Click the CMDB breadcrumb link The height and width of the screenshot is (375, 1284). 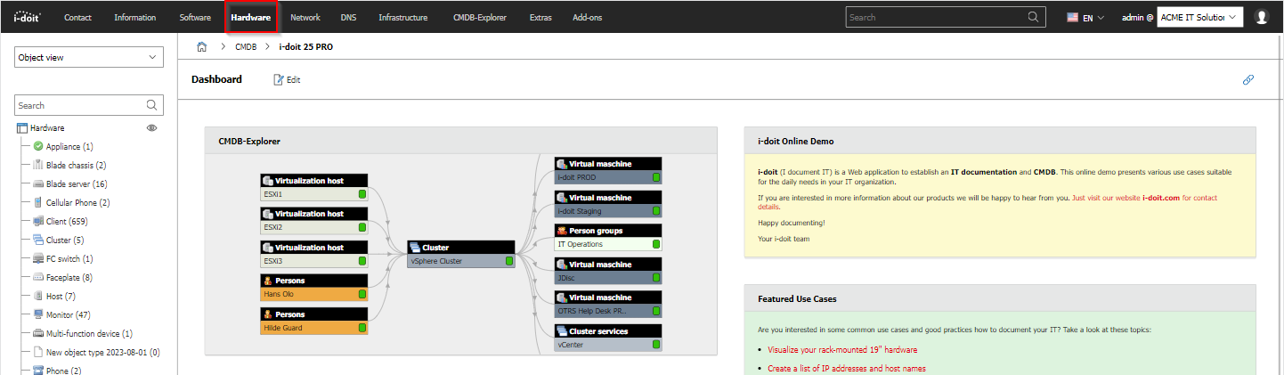[245, 47]
